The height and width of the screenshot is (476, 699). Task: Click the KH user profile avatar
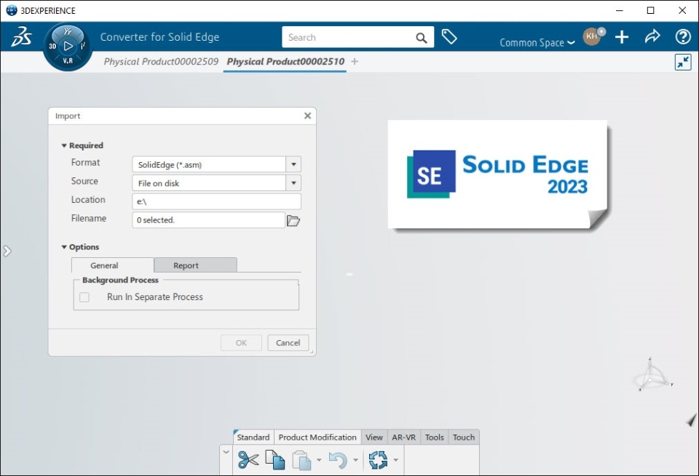pos(593,36)
